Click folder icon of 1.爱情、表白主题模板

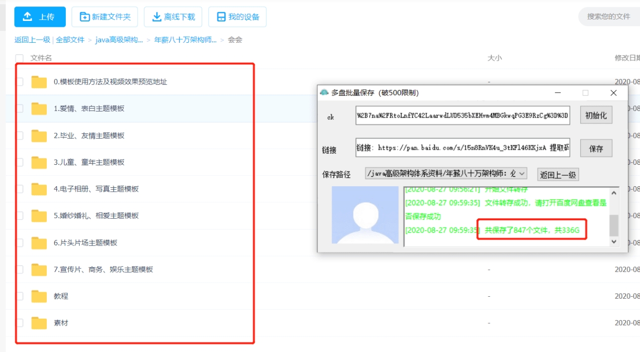pyautogui.click(x=39, y=109)
